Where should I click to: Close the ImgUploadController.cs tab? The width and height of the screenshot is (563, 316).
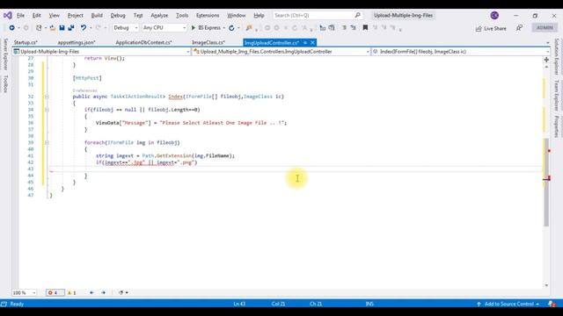tap(312, 43)
